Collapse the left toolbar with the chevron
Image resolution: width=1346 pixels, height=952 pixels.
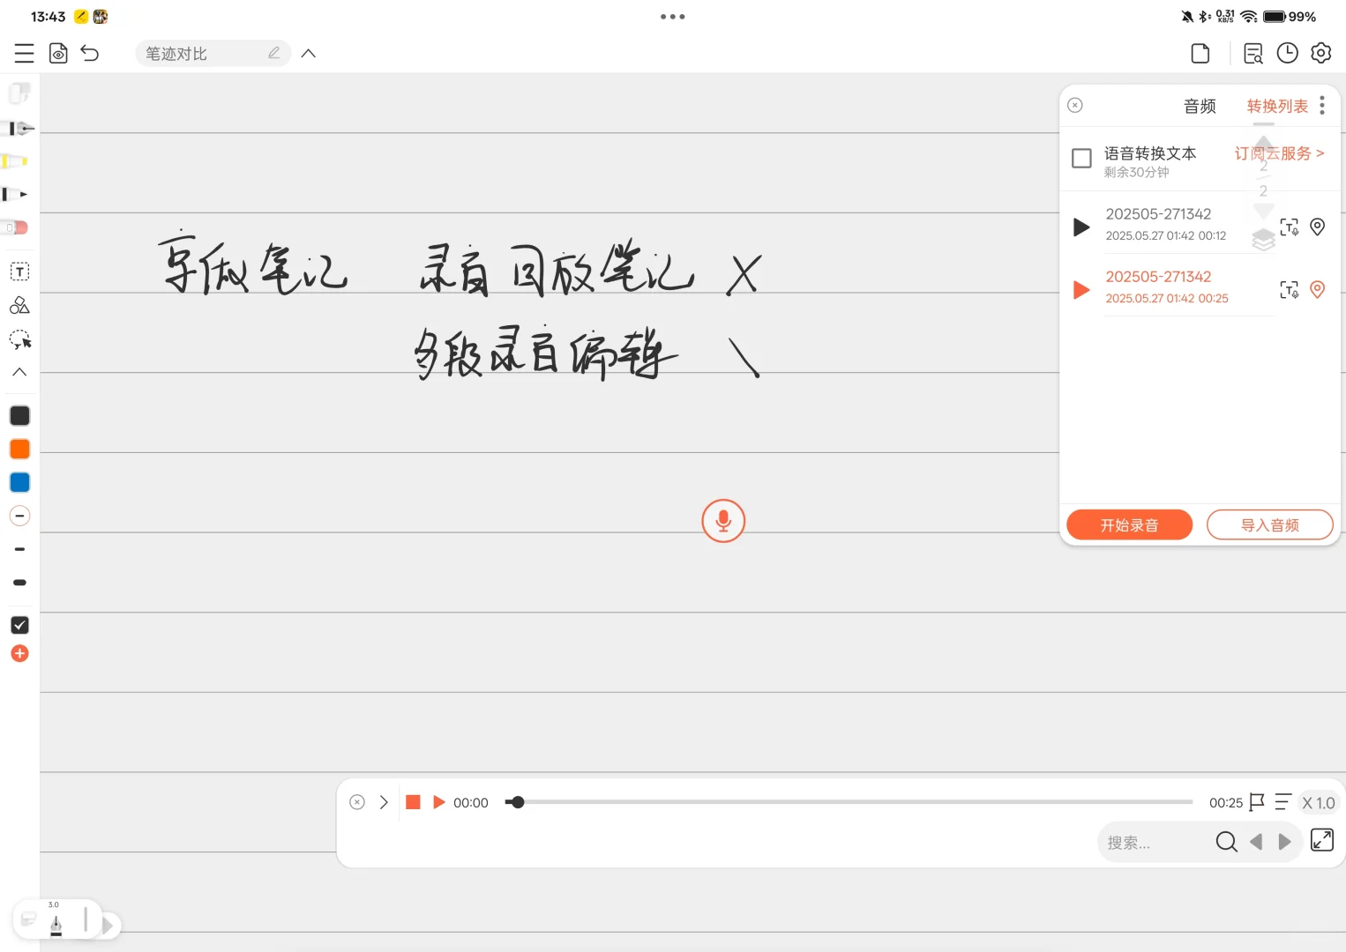[x=18, y=372]
